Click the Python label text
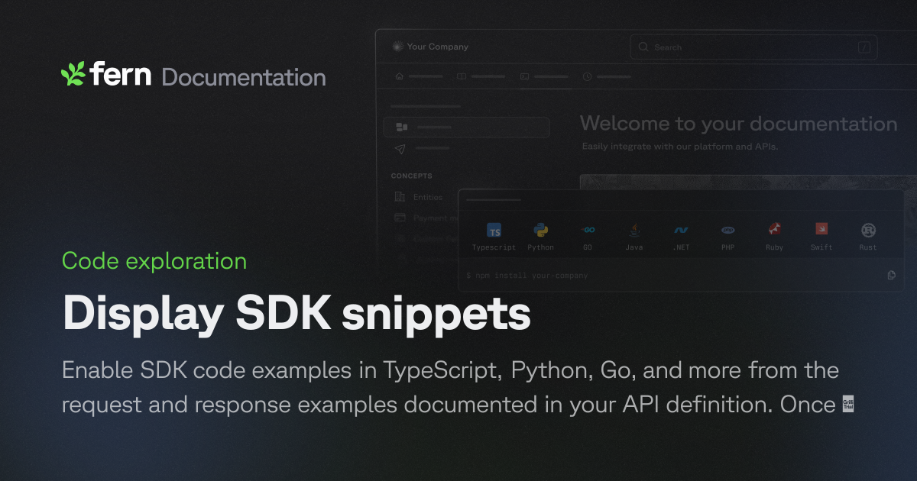The image size is (917, 481). [x=541, y=247]
